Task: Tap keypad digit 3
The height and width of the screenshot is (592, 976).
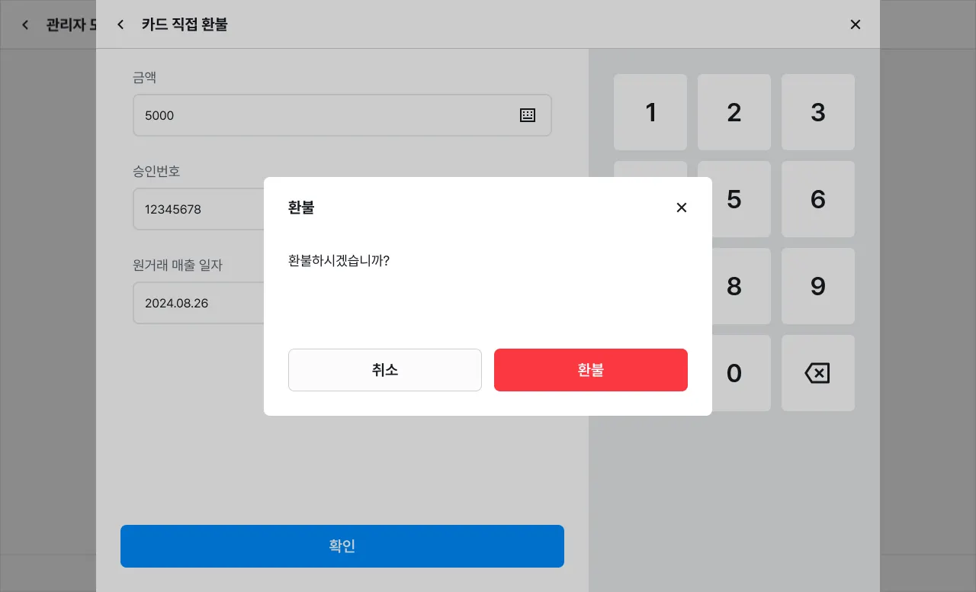Action: (817, 112)
